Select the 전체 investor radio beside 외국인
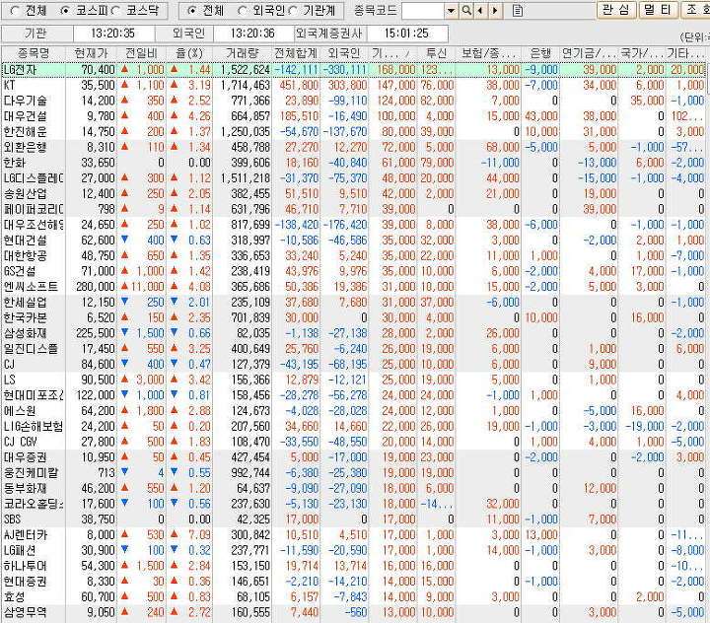710x623 pixels. coord(192,11)
